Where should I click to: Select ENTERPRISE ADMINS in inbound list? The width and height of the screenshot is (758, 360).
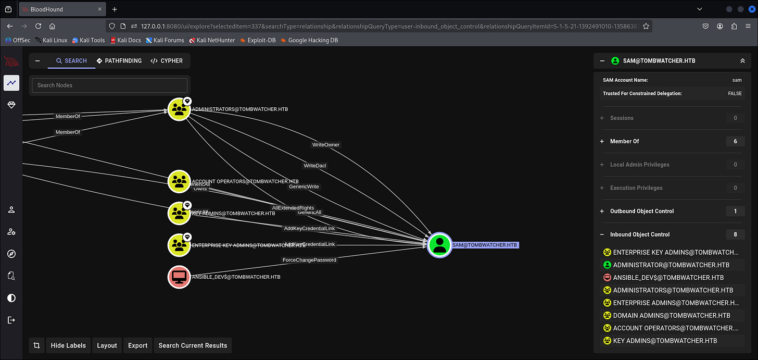[x=672, y=303]
